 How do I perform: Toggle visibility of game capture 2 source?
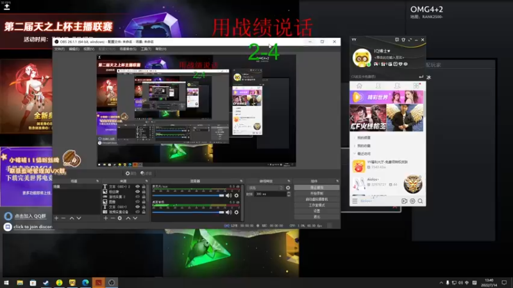pyautogui.click(x=137, y=196)
